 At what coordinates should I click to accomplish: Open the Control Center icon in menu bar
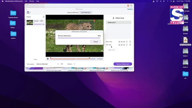tap(174, 1)
